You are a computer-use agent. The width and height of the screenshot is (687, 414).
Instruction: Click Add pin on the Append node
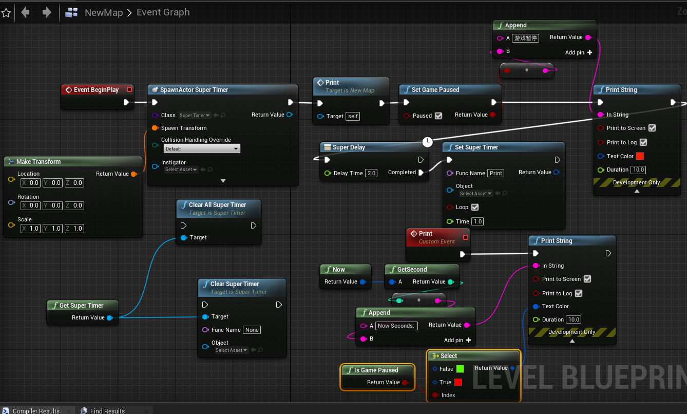(x=588, y=52)
